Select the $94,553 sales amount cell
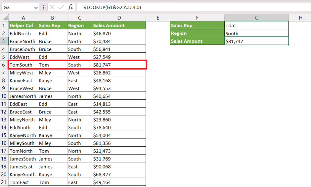Viewport: 311px width, 187px height. (119, 88)
